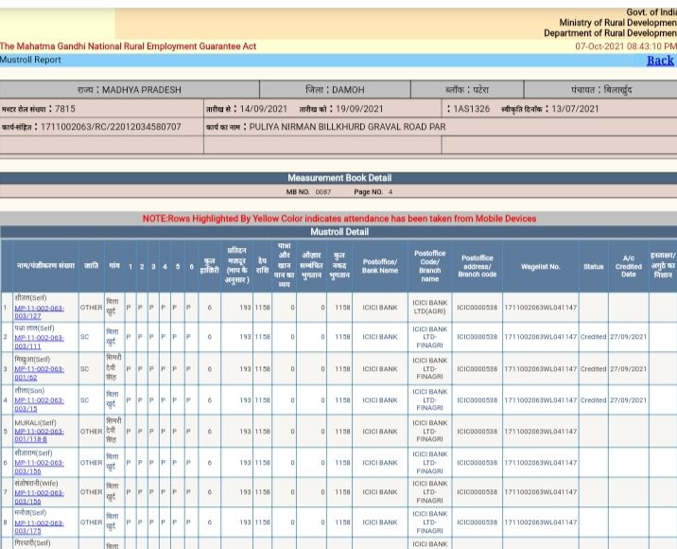This screenshot has width=677, height=549.
Task: Open सीताराम(Self) registration number link
Action: click(x=39, y=467)
